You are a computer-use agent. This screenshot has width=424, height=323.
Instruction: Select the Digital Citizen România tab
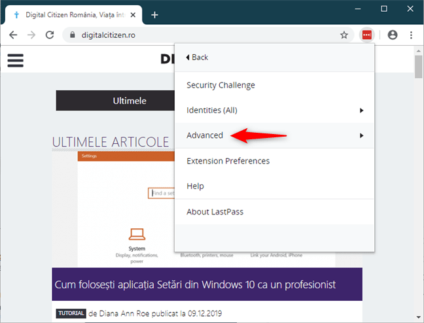click(73, 15)
